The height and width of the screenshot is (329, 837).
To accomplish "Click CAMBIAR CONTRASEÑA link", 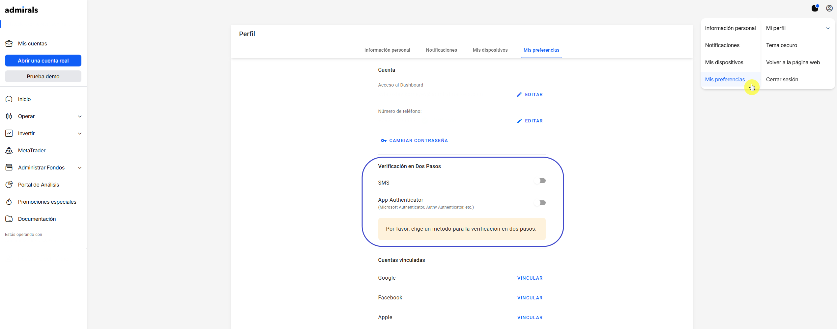I will coord(414,140).
